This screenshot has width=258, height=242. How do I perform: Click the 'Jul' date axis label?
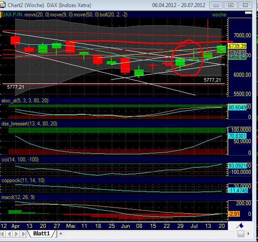194,226
